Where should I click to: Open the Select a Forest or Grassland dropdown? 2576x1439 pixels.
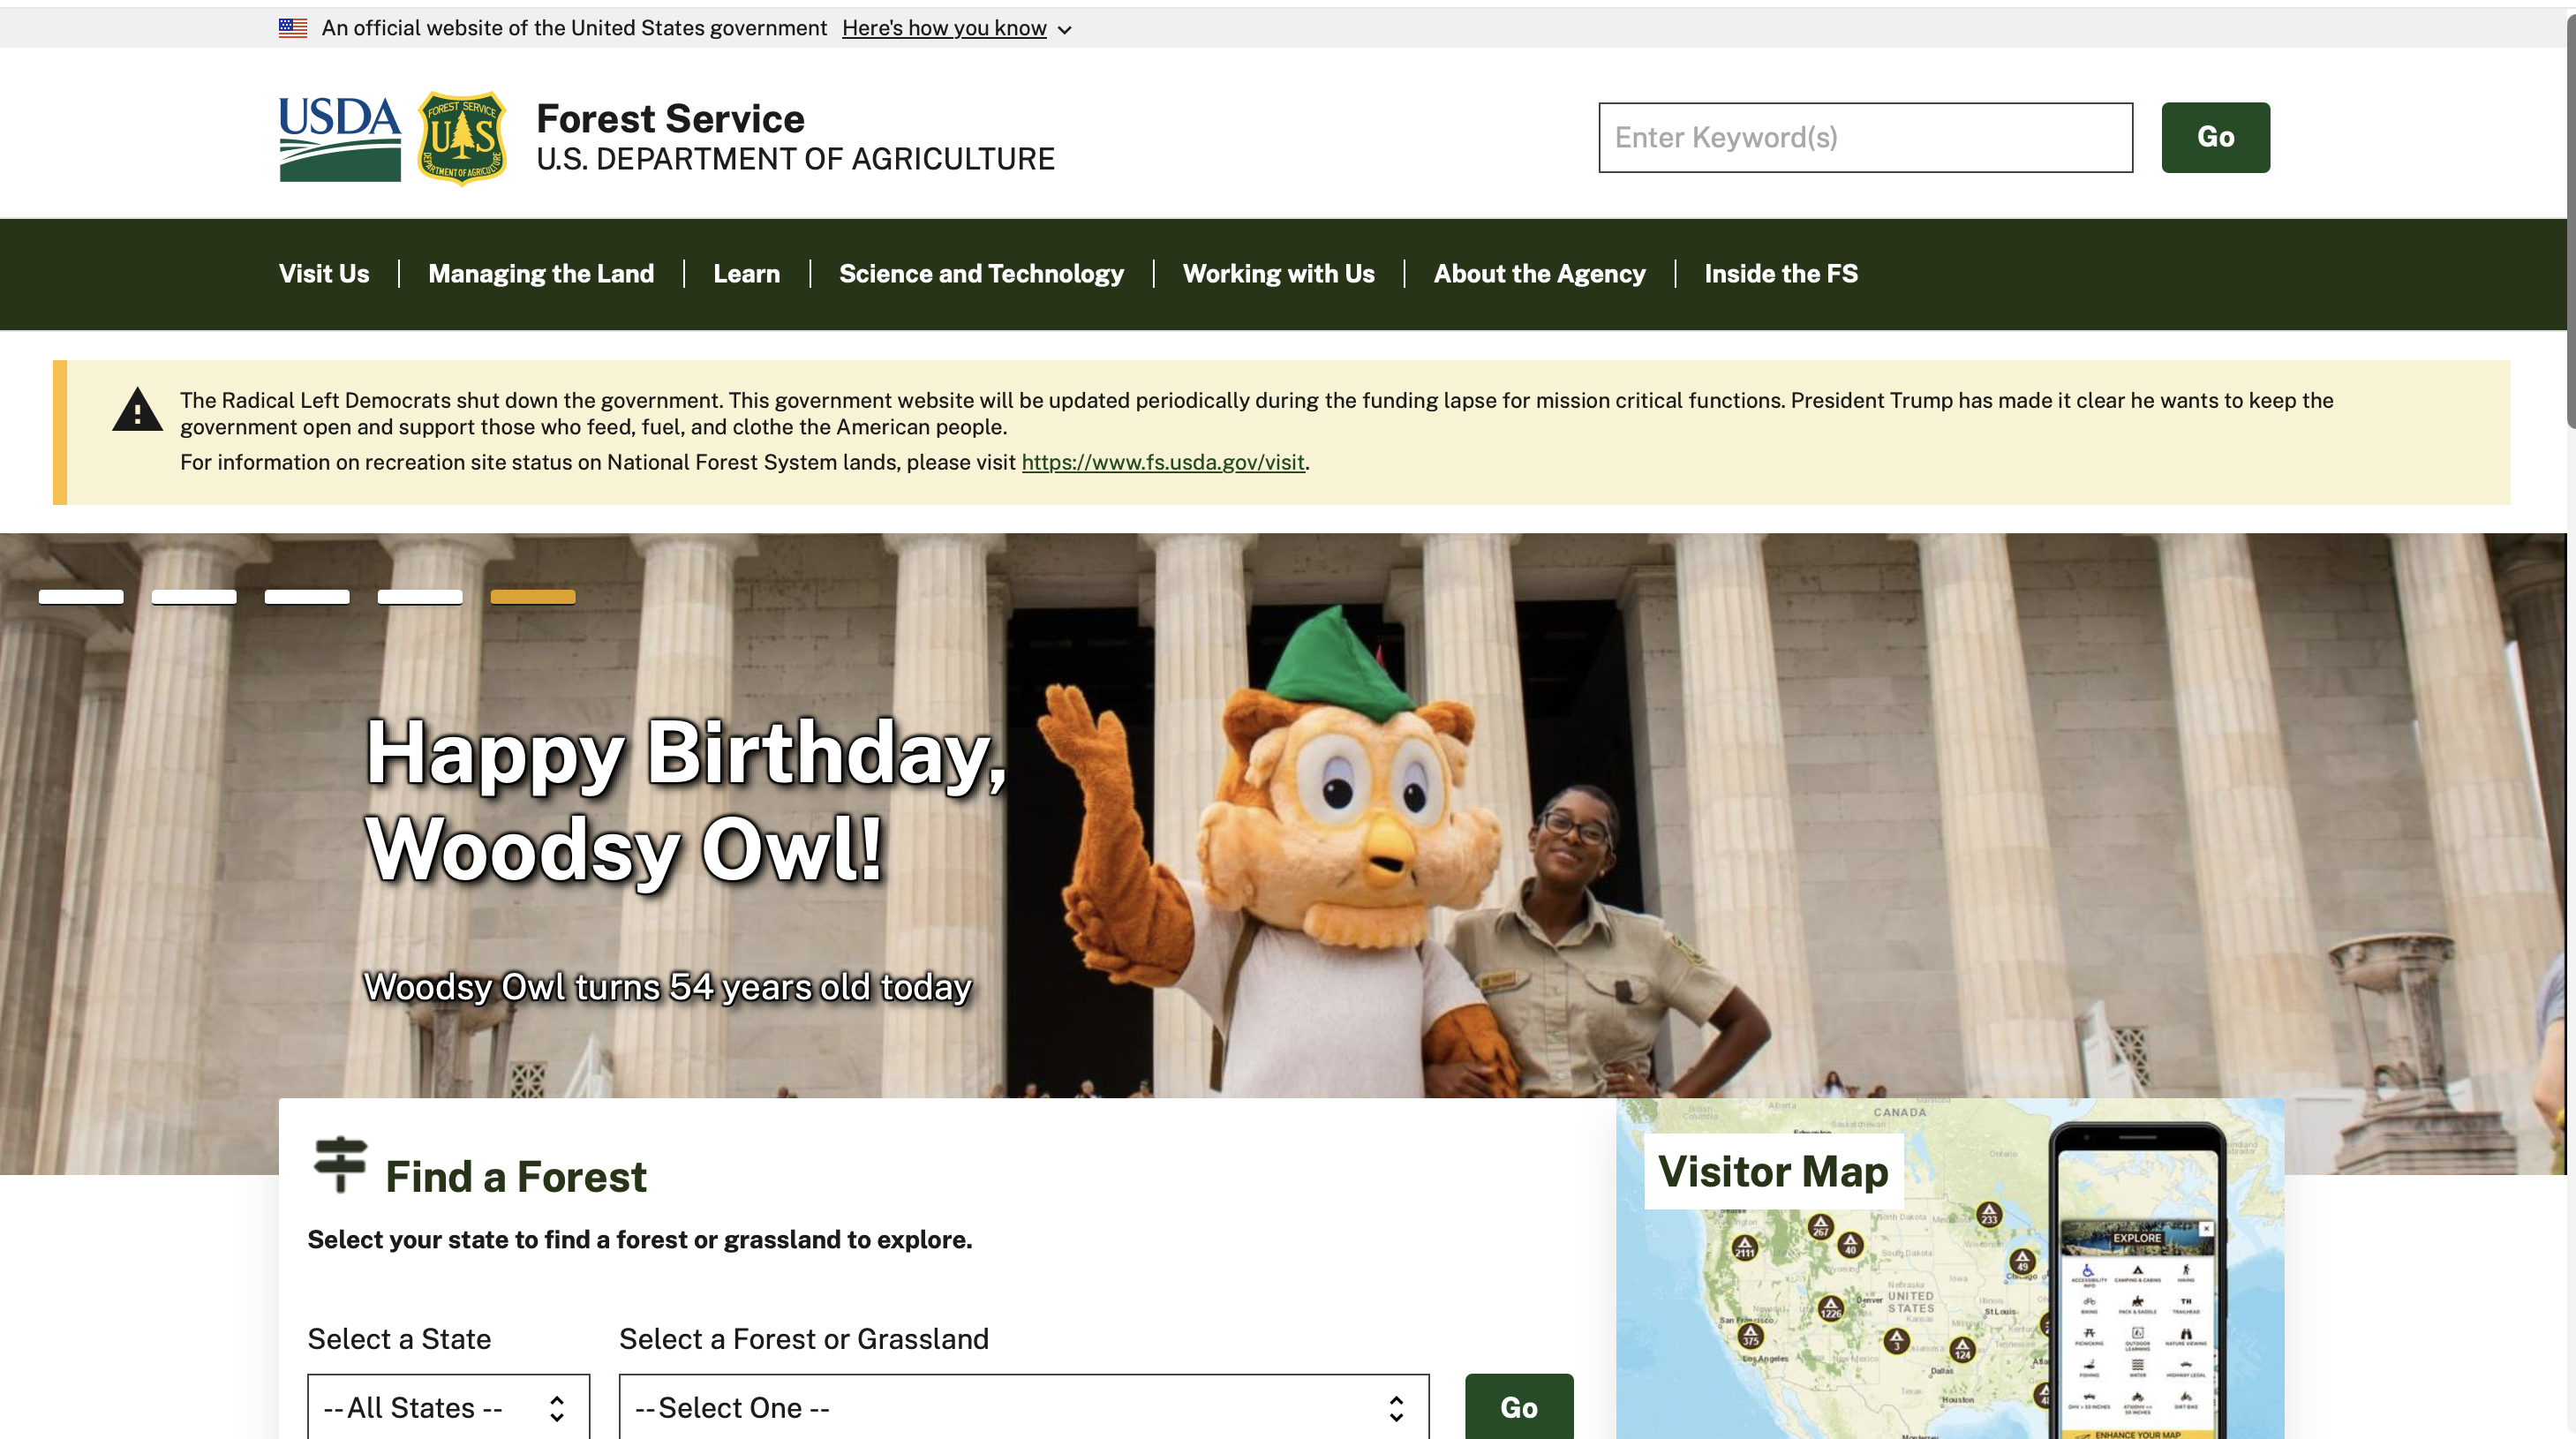(1023, 1407)
